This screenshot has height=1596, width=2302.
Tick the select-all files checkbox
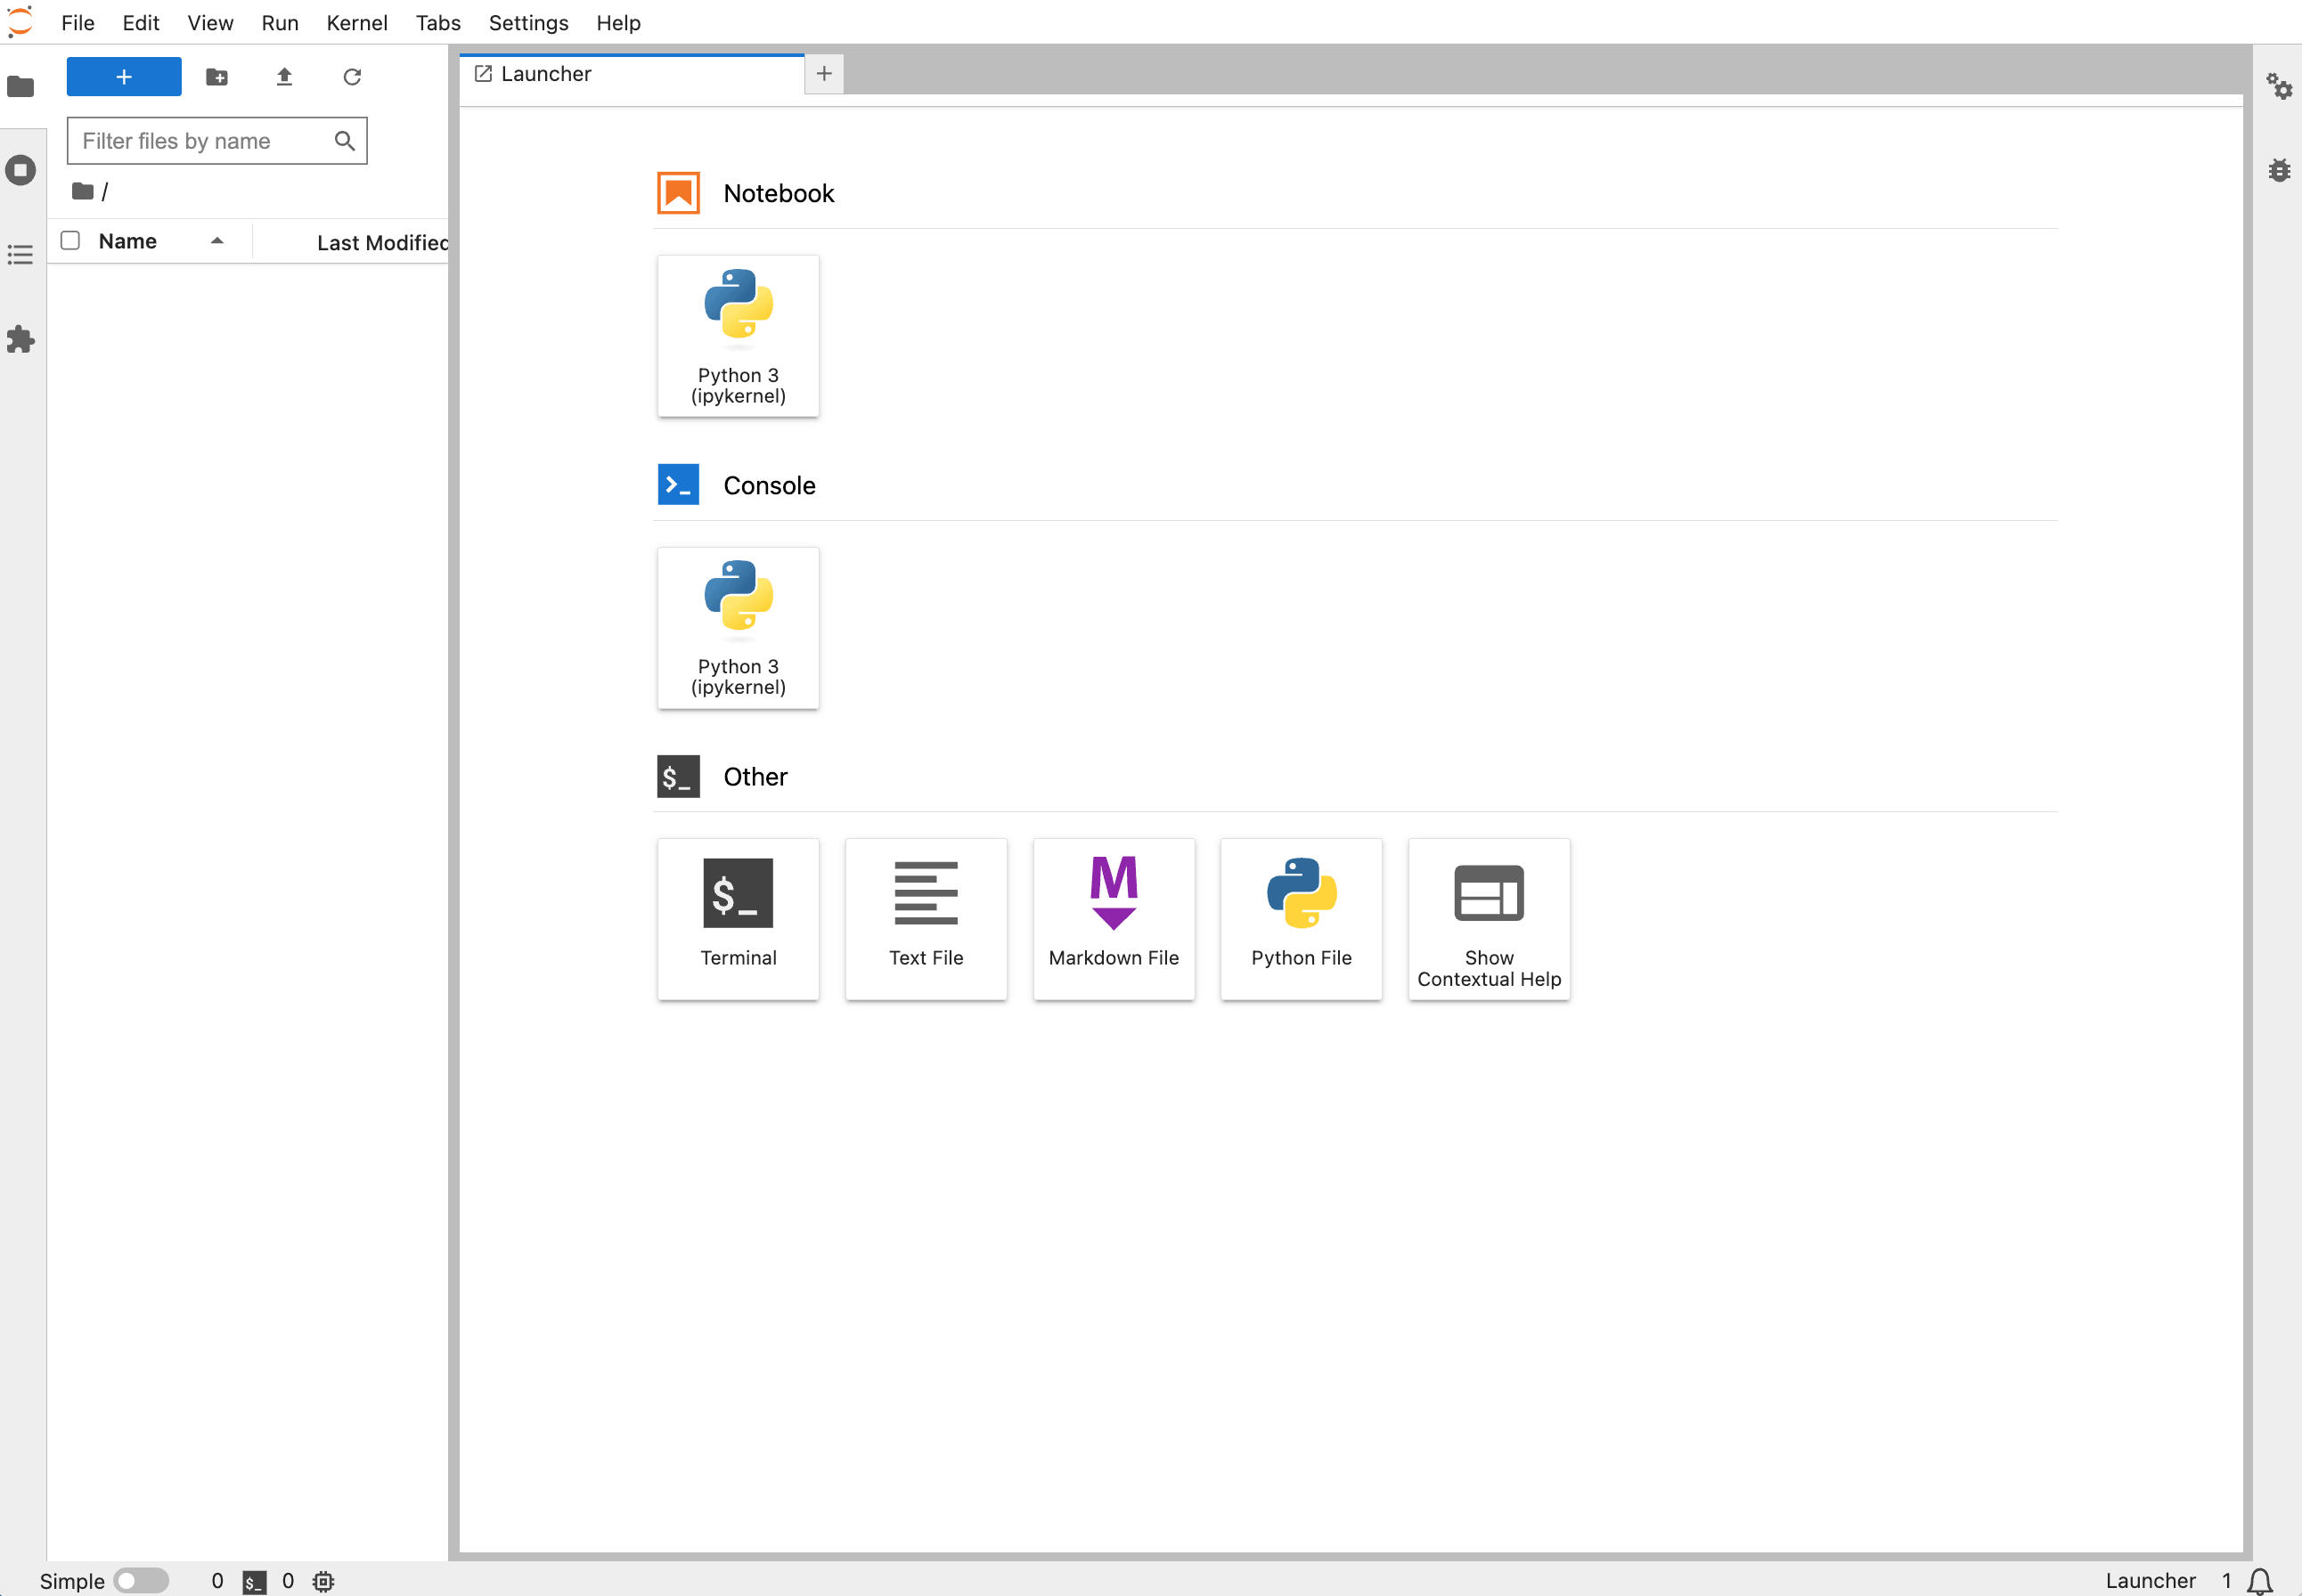(70, 241)
